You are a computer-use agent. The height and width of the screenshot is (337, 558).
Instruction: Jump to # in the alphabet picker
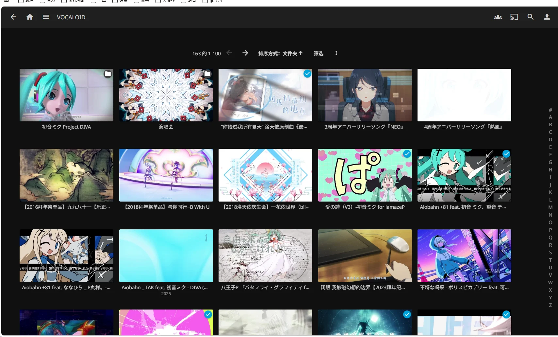(550, 110)
